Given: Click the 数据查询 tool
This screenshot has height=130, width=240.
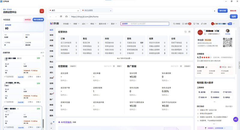Looking at the screenshot, I should click(x=215, y=97).
